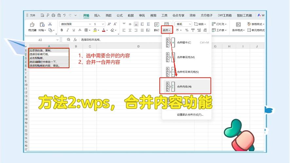Switch to the Data (数据) tab
The width and height of the screenshot is (290, 163).
click(131, 15)
